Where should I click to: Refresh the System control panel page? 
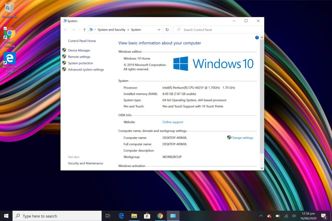(167, 30)
